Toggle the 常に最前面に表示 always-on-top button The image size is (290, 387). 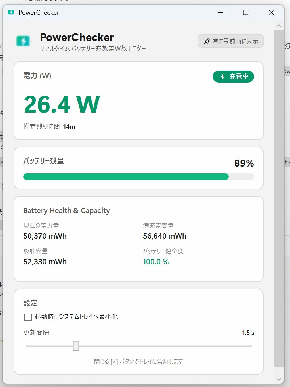[231, 41]
